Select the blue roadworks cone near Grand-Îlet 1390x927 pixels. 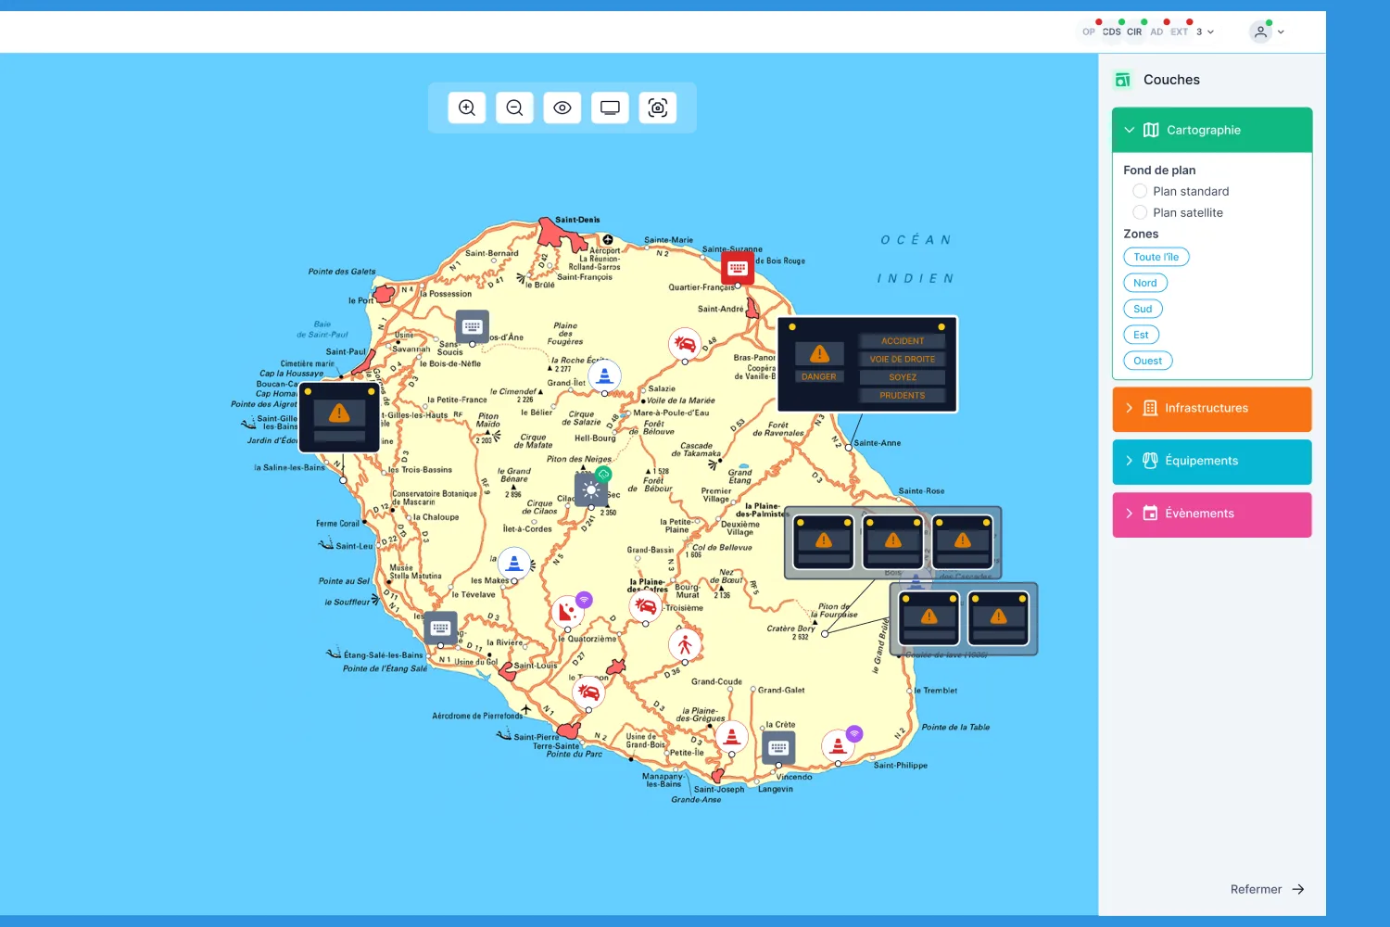click(x=604, y=375)
